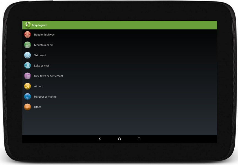Tap the app logo in Map legend header
239x165 pixels.
28,25
